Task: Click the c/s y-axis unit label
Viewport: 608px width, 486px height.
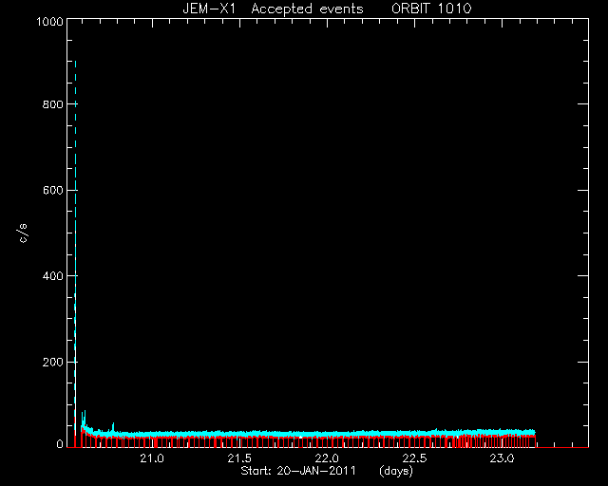Action: tap(23, 233)
